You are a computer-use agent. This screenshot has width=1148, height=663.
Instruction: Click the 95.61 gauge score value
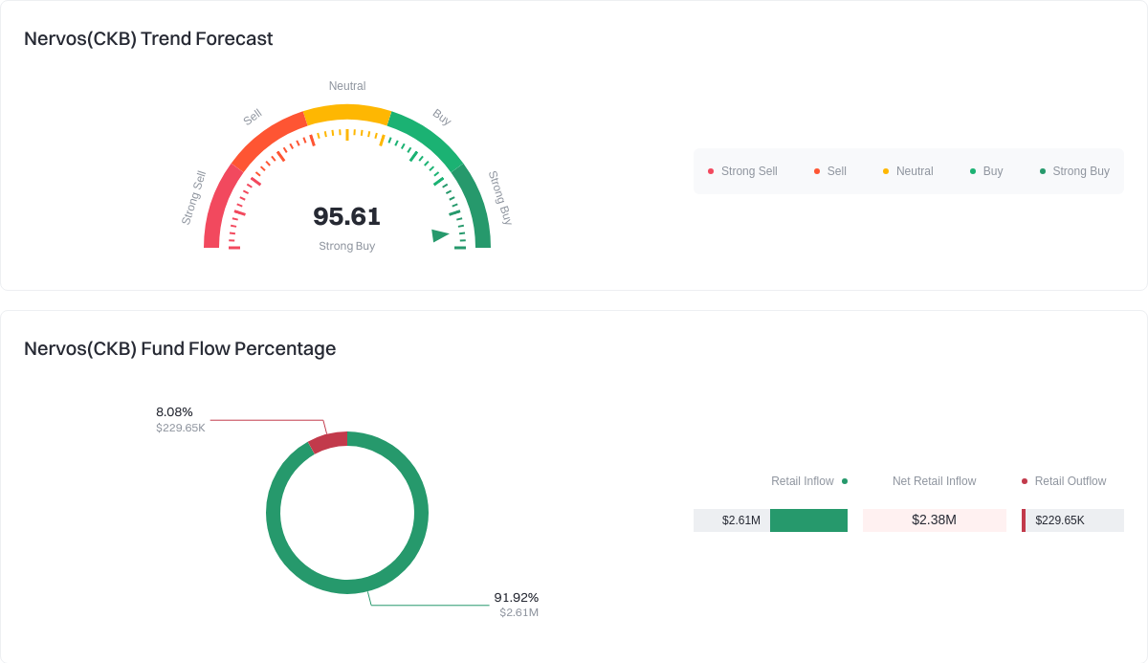346,217
